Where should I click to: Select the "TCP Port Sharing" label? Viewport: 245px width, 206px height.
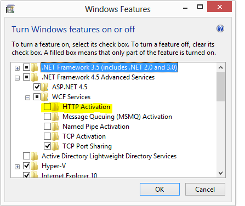coord(87,146)
